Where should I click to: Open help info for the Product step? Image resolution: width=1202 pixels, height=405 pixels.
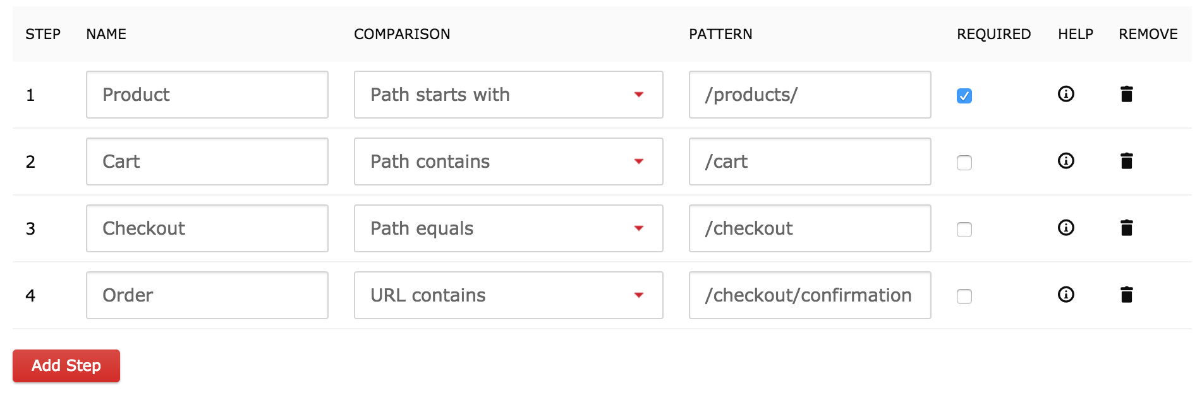pyautogui.click(x=1066, y=95)
